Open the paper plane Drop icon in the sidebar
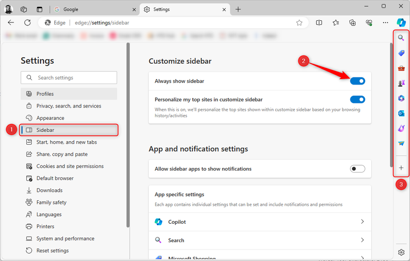This screenshot has height=261, width=410. [401, 143]
